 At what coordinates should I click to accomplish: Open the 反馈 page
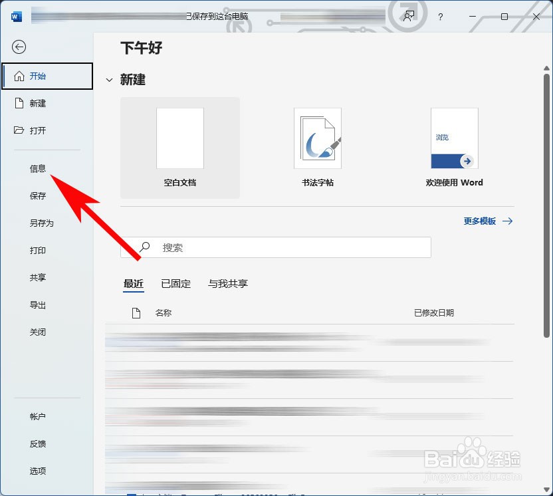(x=38, y=443)
